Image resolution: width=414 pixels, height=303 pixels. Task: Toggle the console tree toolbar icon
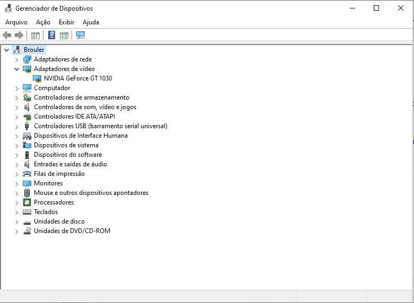coord(36,35)
